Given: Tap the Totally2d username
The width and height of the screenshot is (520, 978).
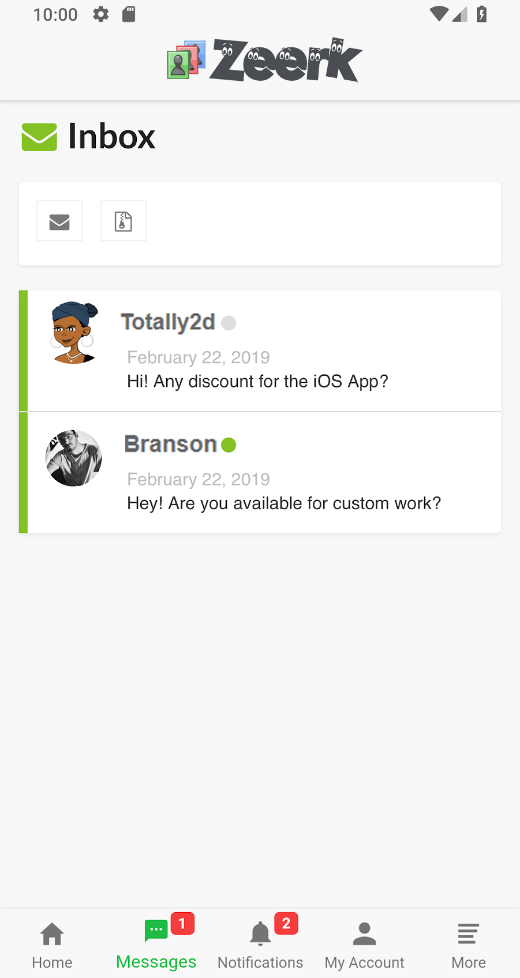Looking at the screenshot, I should pyautogui.click(x=168, y=322).
